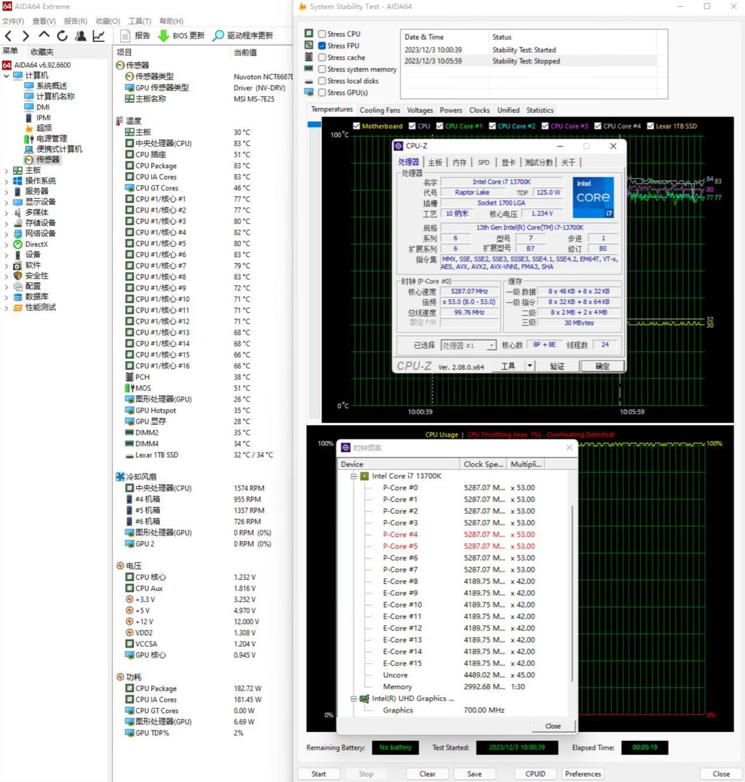This screenshot has width=745, height=782.
Task: Enable Stress local disks checkbox
Action: pyautogui.click(x=322, y=81)
